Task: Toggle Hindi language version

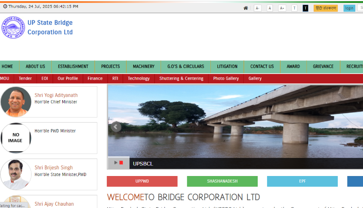Action: [325, 8]
